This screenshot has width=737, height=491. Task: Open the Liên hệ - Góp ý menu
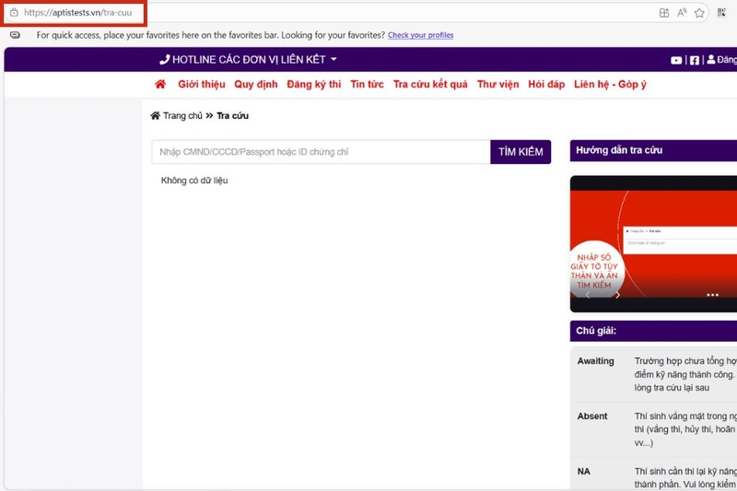610,84
